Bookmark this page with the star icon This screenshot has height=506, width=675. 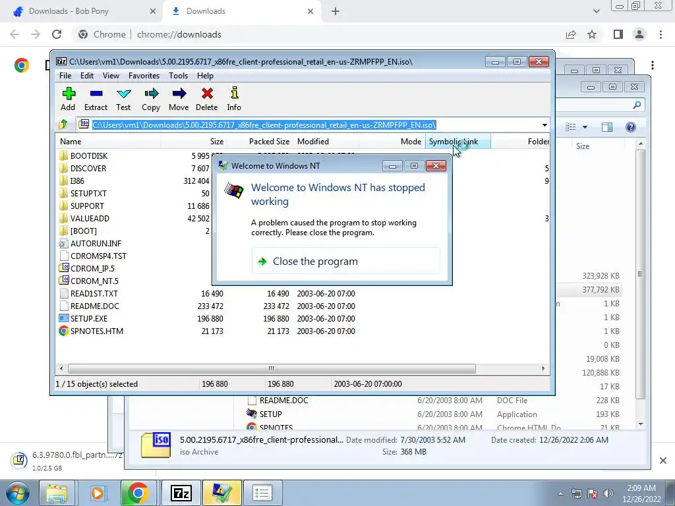click(592, 34)
